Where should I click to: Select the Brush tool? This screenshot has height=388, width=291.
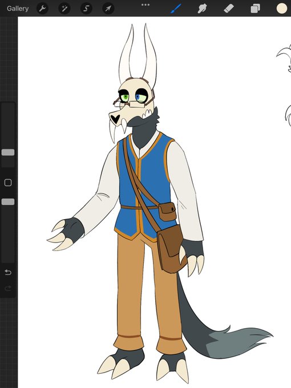click(x=176, y=9)
